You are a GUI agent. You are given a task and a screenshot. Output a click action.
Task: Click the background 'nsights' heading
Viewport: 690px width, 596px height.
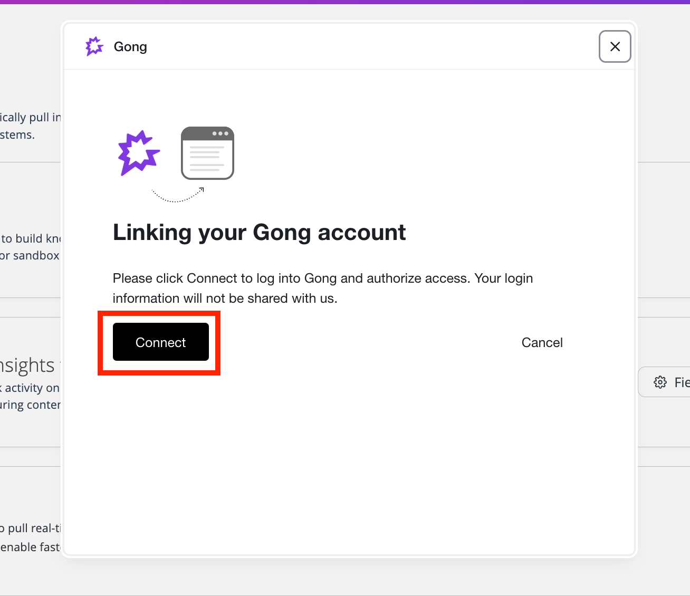point(27,365)
